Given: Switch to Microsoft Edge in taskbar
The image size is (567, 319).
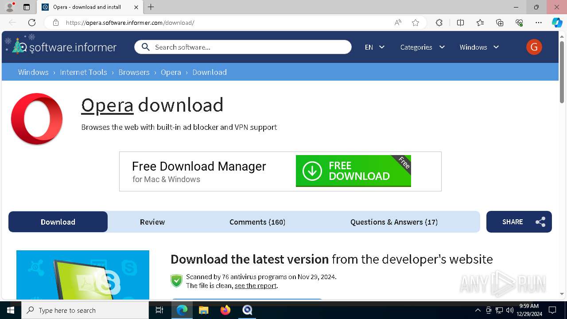Looking at the screenshot, I should (182, 310).
